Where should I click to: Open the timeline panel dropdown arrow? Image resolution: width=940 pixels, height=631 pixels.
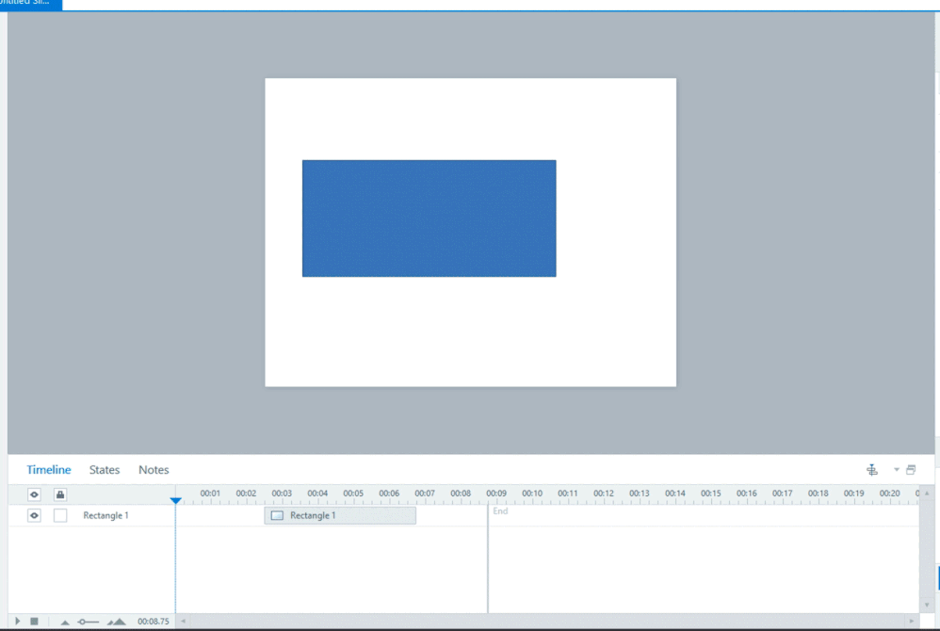coord(897,470)
